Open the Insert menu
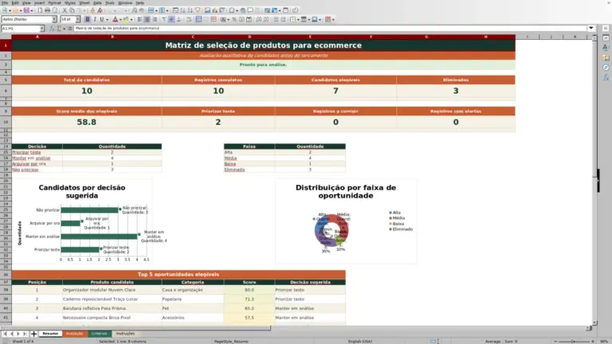 tap(39, 2)
